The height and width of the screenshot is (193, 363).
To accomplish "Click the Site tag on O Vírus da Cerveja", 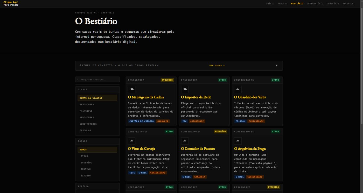I will pyautogui.click(x=132, y=173).
